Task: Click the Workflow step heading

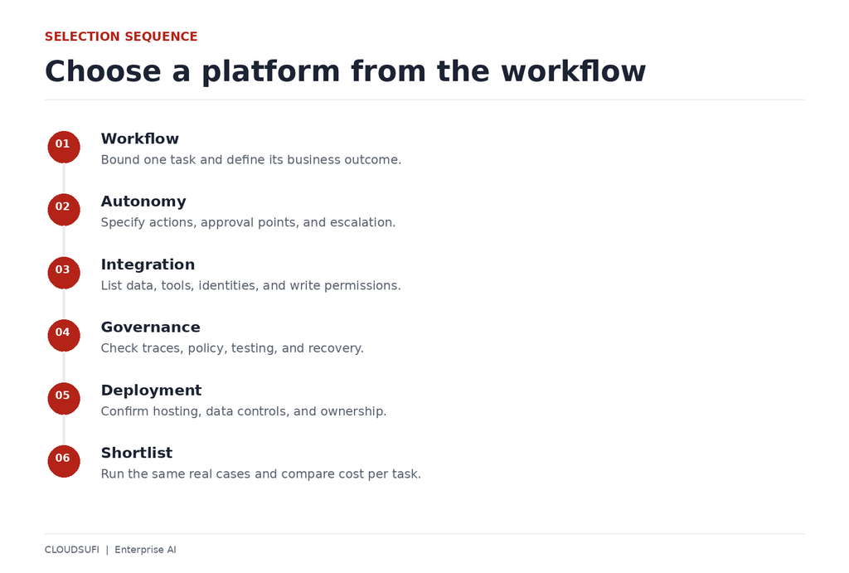Action: [139, 138]
